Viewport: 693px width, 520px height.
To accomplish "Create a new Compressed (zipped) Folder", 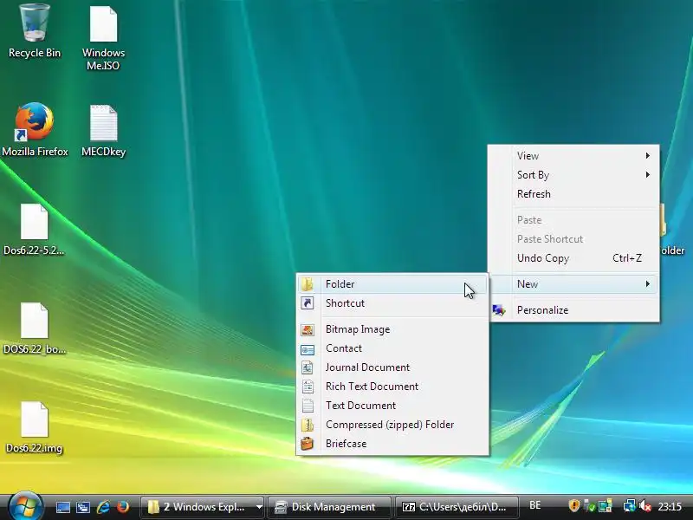I will pos(392,424).
